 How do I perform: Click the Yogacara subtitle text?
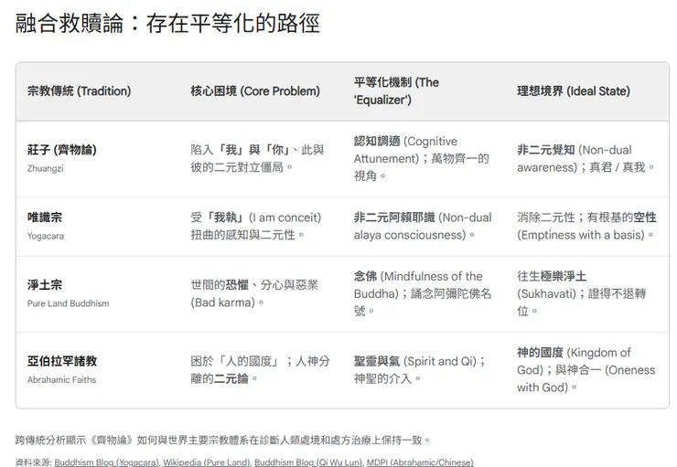click(46, 237)
